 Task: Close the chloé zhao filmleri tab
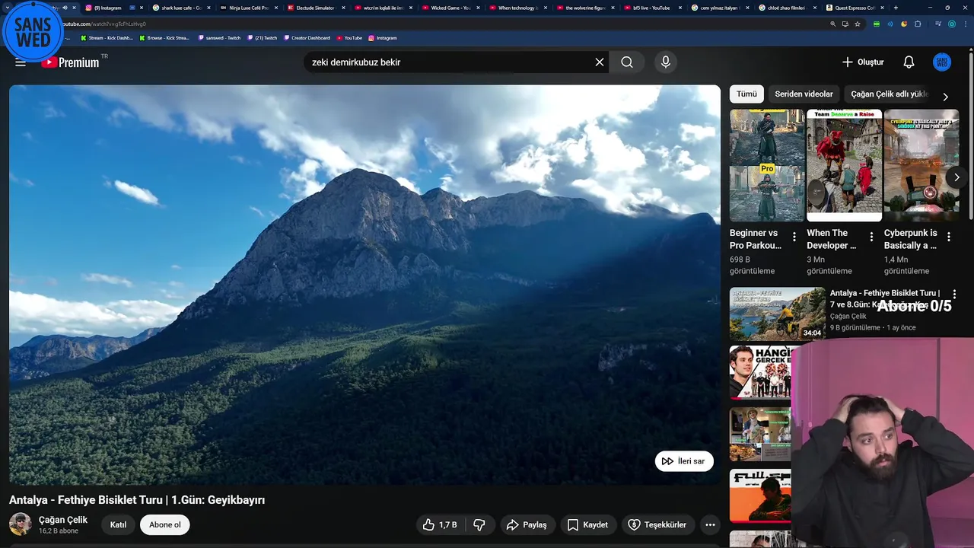pyautogui.click(x=816, y=8)
